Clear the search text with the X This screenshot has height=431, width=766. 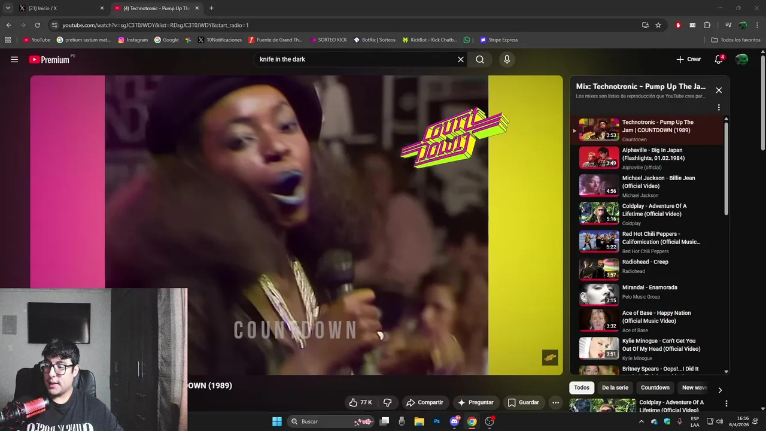pyautogui.click(x=461, y=59)
